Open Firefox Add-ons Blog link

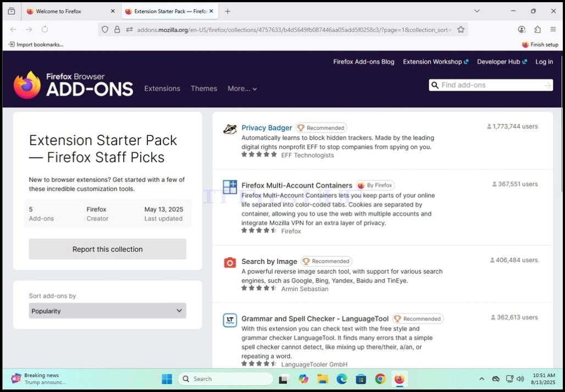pyautogui.click(x=364, y=62)
